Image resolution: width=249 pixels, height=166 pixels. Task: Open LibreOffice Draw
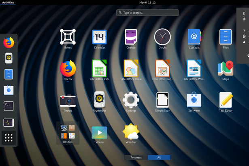coord(131,70)
